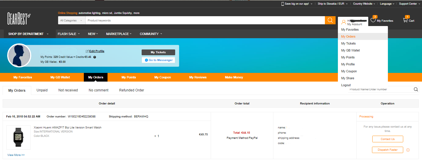
Task: Click View More >> link
Action: (x=16, y=155)
